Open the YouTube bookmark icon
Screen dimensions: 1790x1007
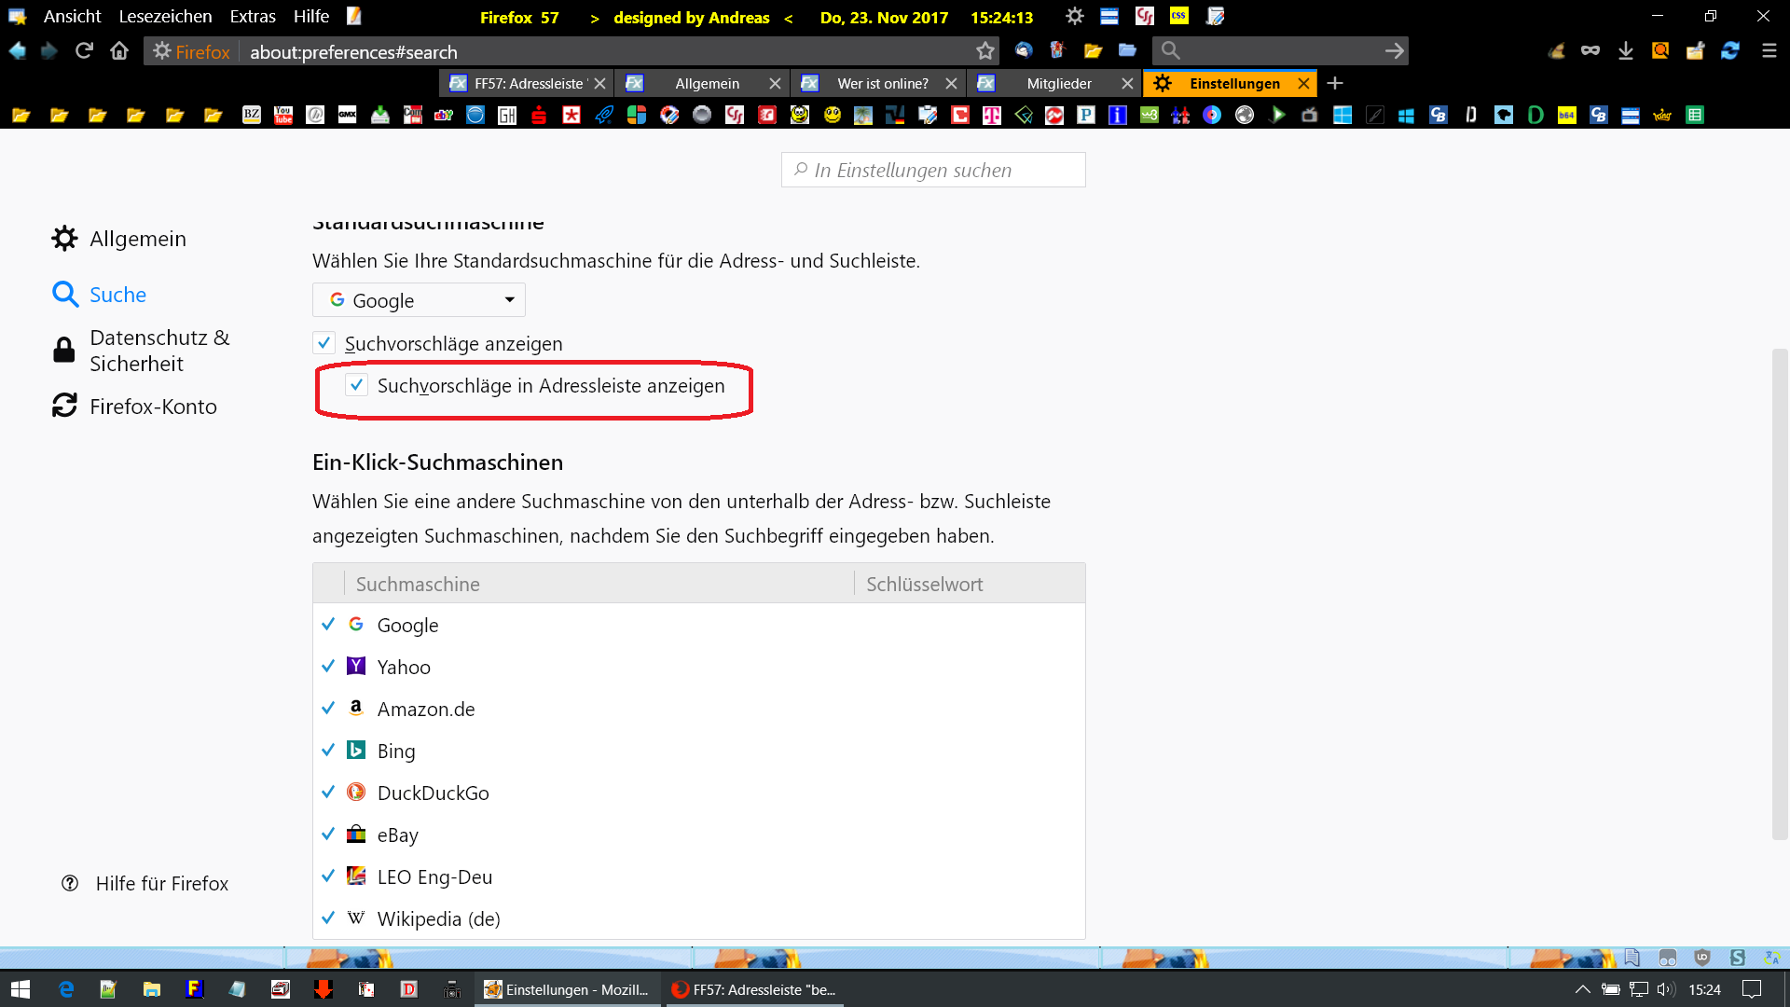click(283, 115)
